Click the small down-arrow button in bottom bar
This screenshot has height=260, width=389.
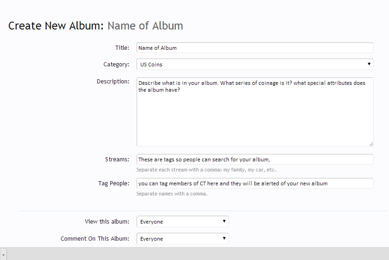(3, 254)
